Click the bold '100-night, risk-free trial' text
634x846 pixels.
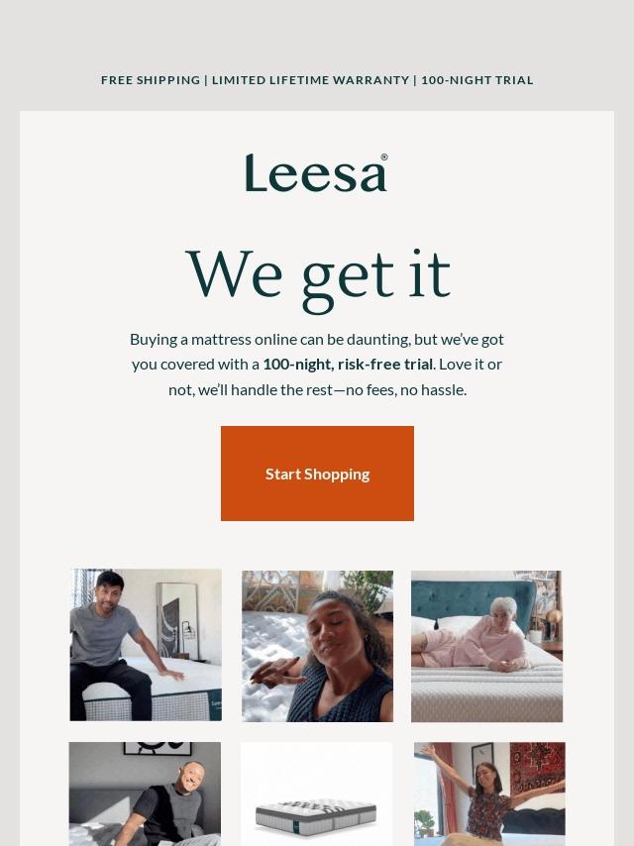pyautogui.click(x=348, y=365)
